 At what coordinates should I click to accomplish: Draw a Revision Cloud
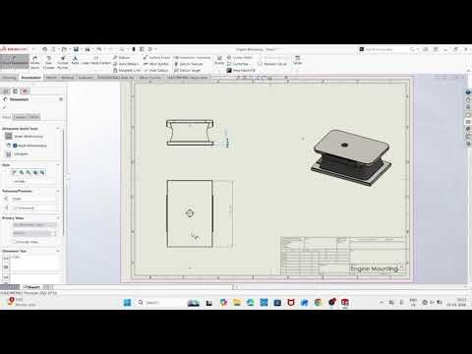tap(272, 64)
